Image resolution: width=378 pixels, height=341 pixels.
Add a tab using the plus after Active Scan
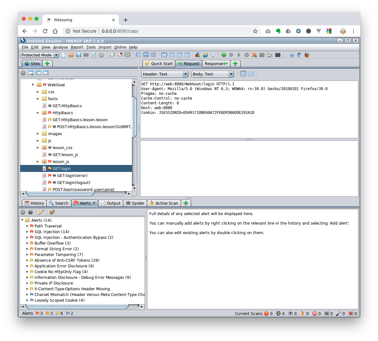(x=186, y=203)
